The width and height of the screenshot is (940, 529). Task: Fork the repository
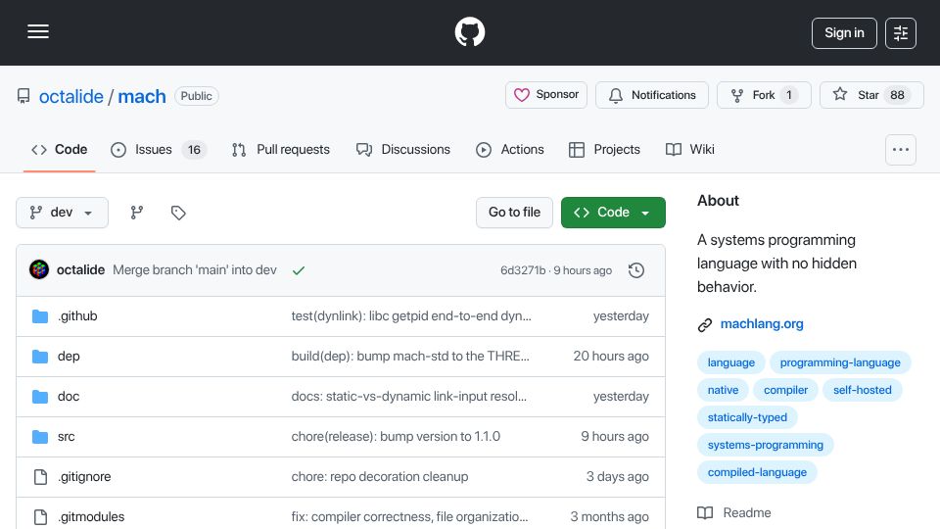[765, 95]
